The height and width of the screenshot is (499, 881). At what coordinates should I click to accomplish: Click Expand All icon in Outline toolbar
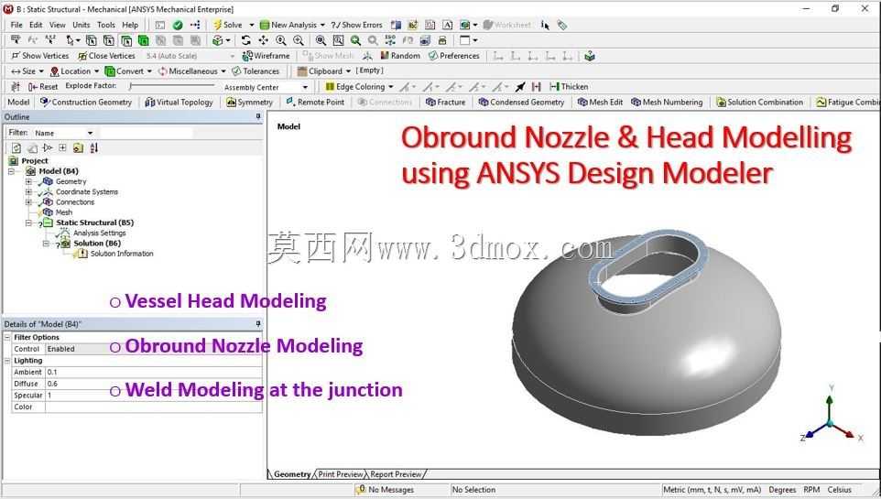(62, 147)
